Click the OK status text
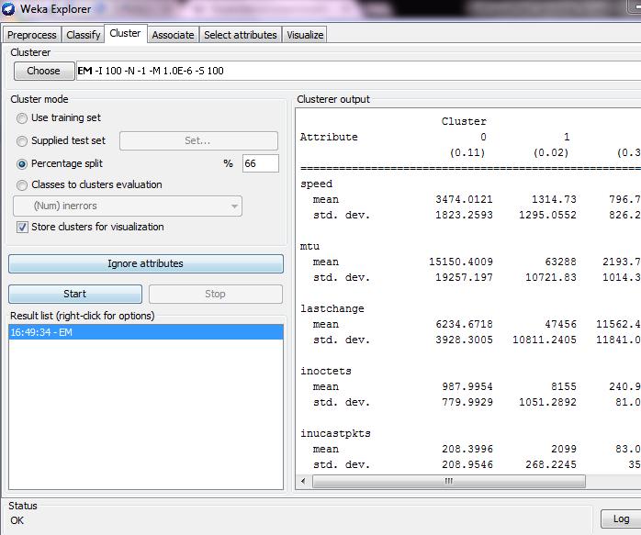 click(x=17, y=520)
